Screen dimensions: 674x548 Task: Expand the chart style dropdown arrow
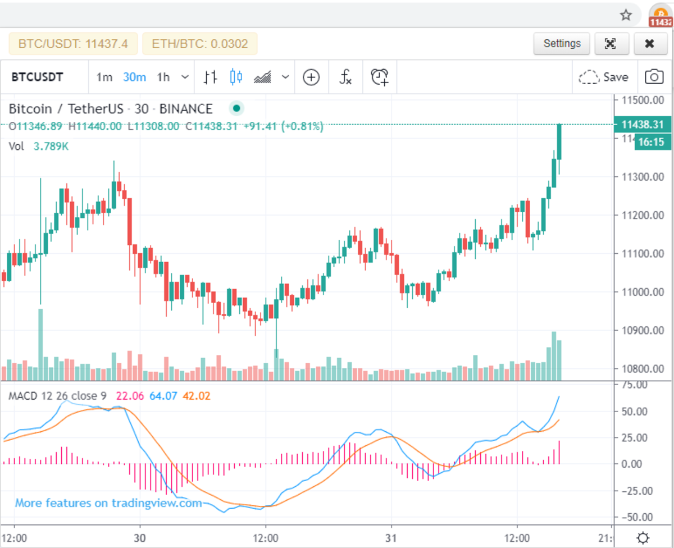pos(285,77)
